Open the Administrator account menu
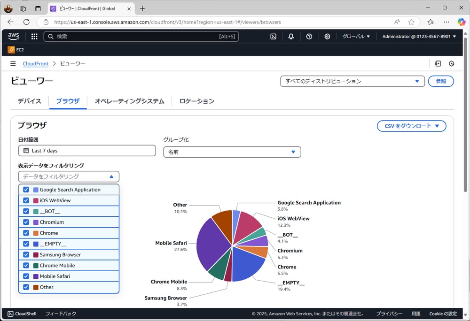Screen dimensions: 470x321 coord(419,37)
